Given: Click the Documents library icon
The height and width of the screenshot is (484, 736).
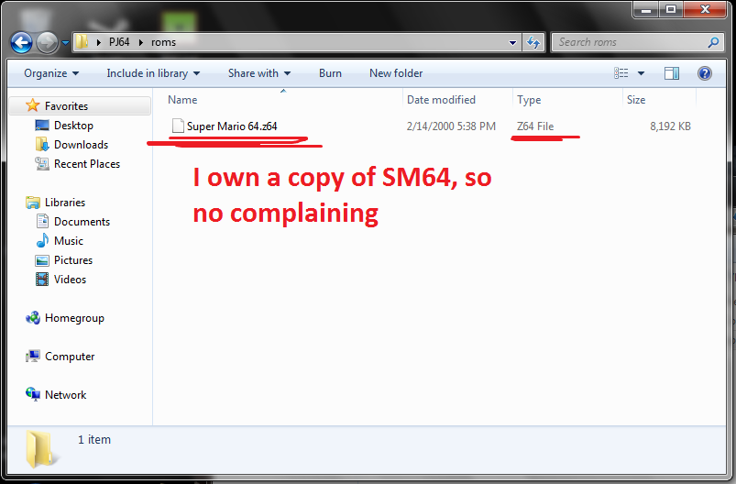Looking at the screenshot, I should click(x=42, y=221).
